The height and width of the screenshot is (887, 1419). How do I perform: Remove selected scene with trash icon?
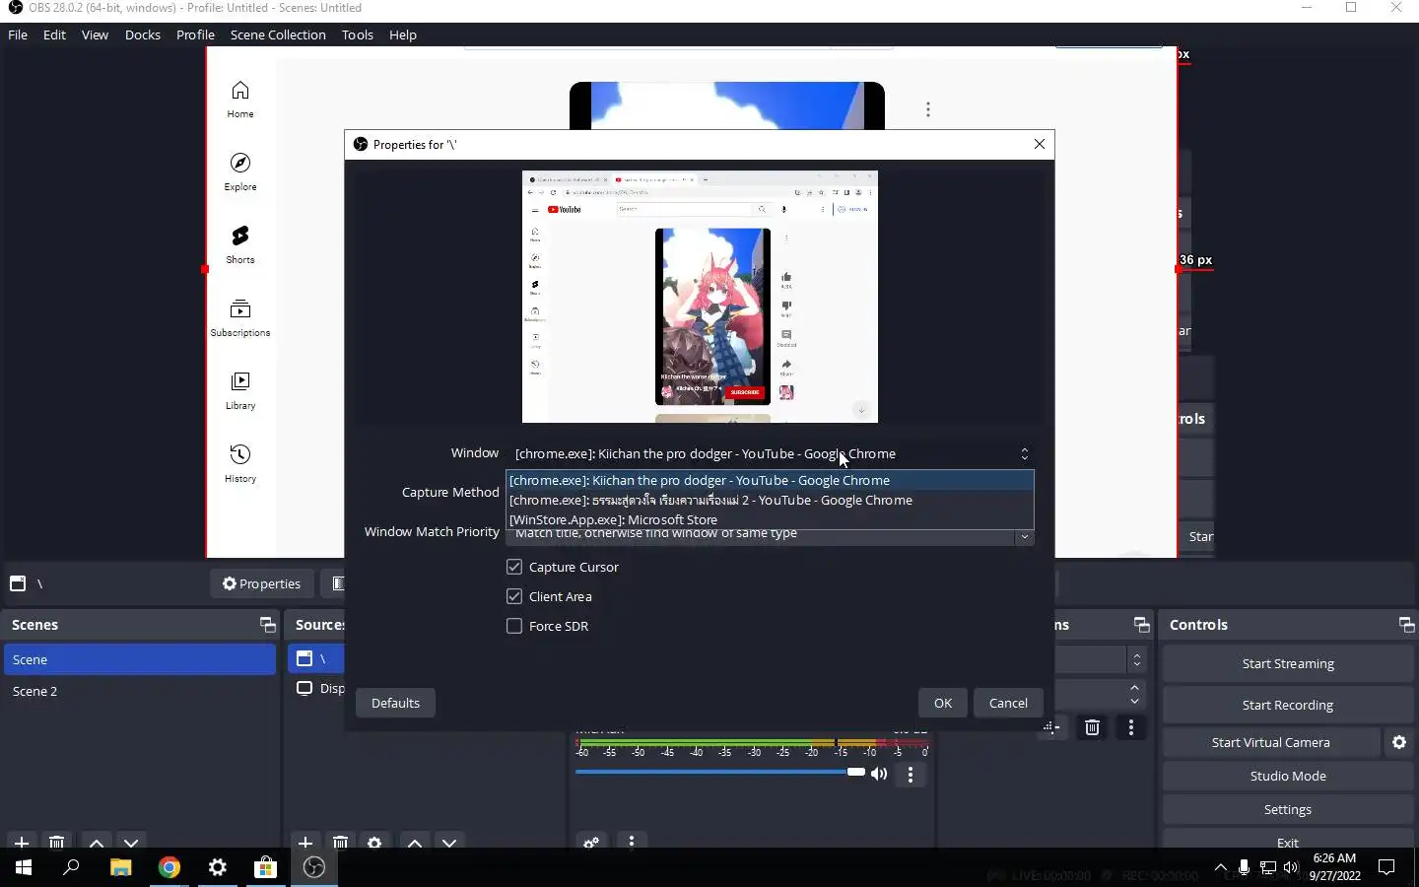click(57, 843)
